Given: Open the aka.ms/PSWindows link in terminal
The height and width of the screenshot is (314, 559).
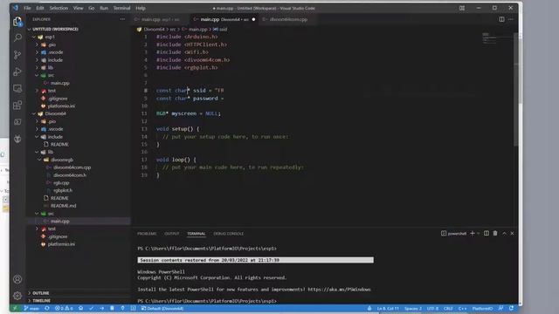Looking at the screenshot, I should coord(339,290).
